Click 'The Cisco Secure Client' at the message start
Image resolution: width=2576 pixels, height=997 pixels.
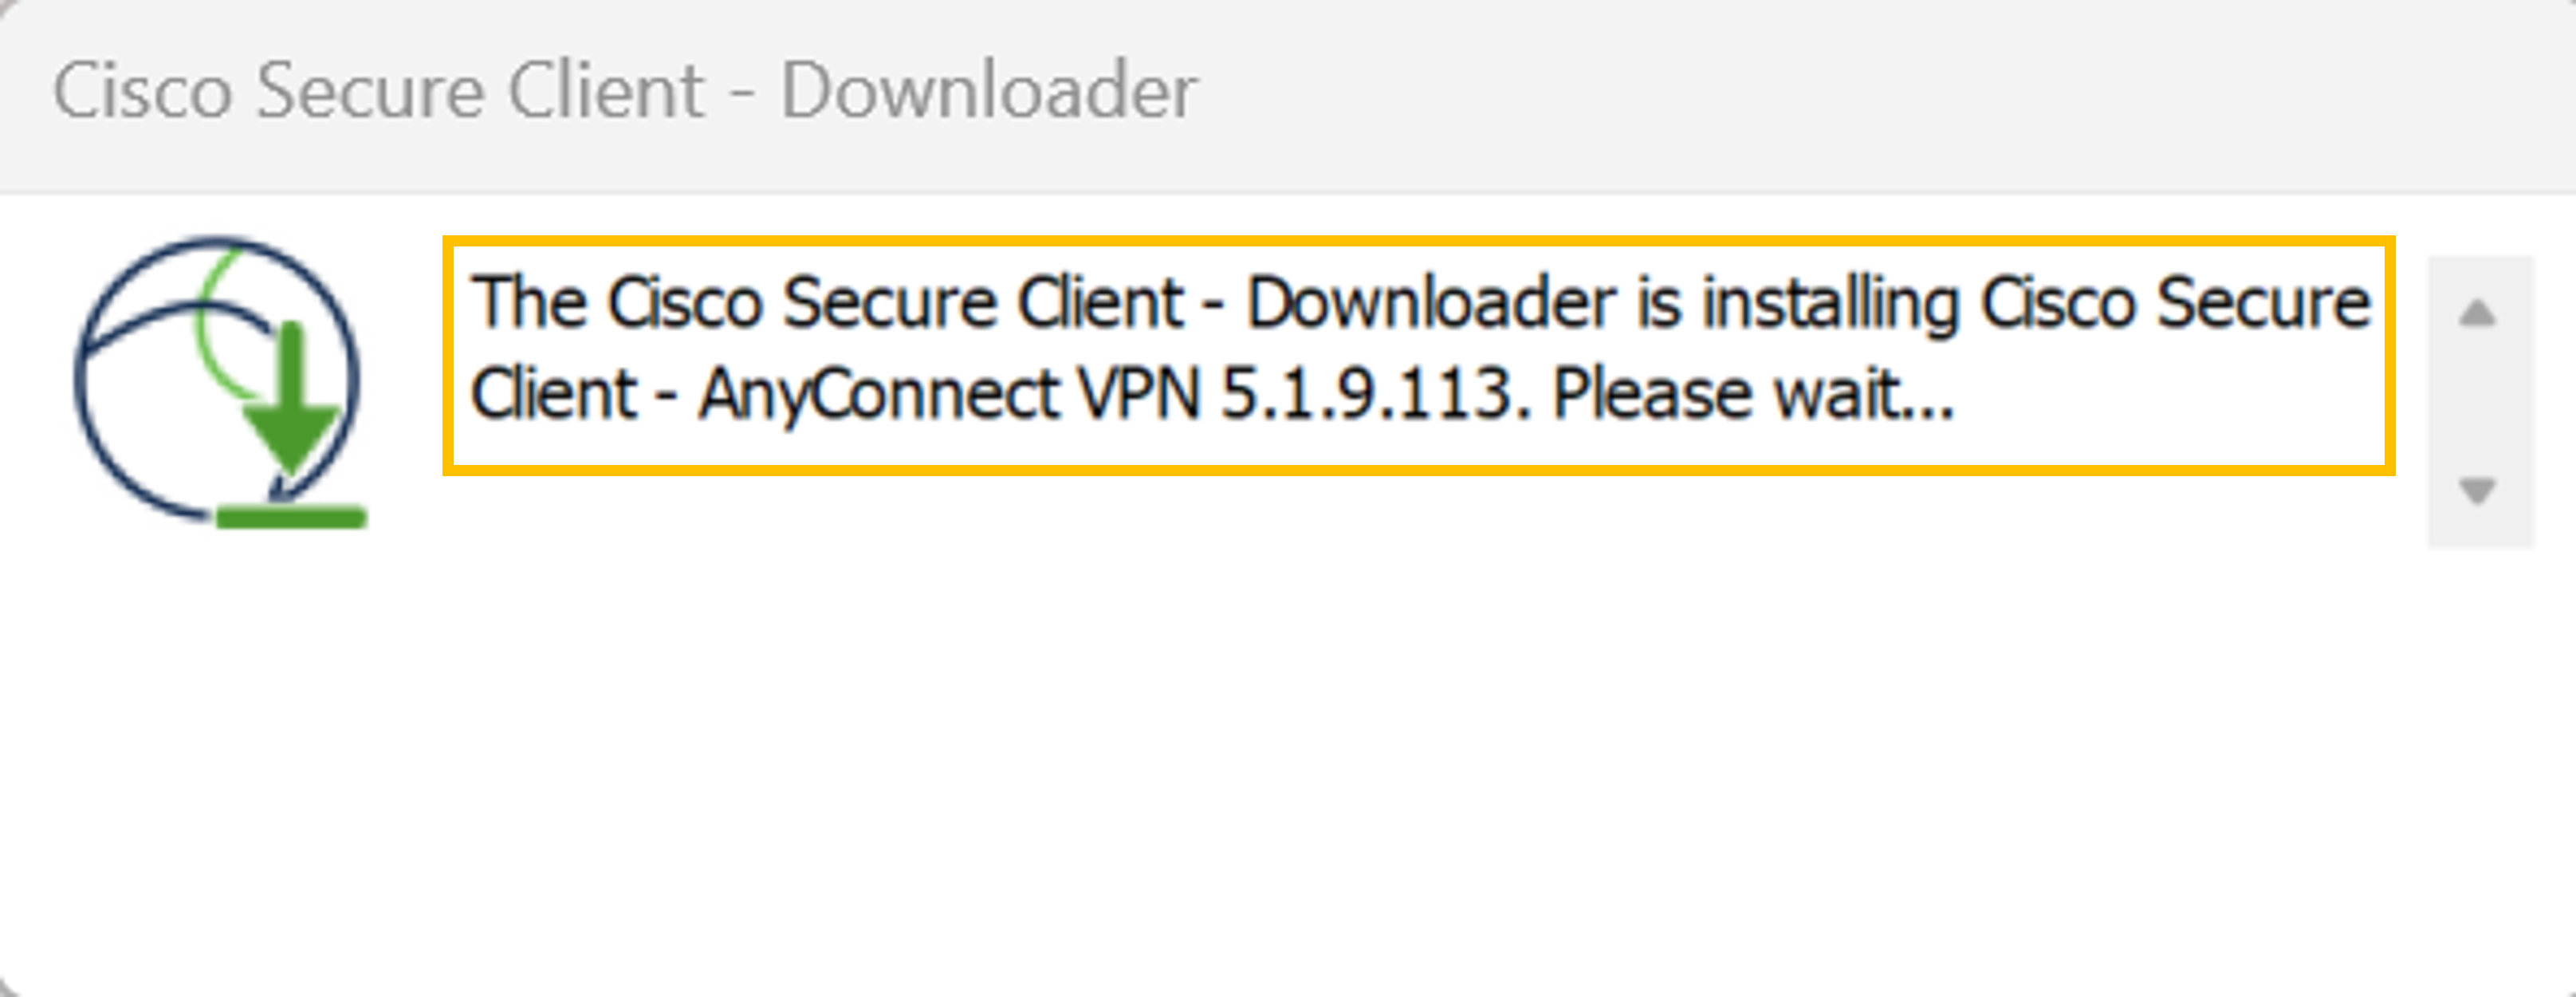pyautogui.click(x=828, y=302)
